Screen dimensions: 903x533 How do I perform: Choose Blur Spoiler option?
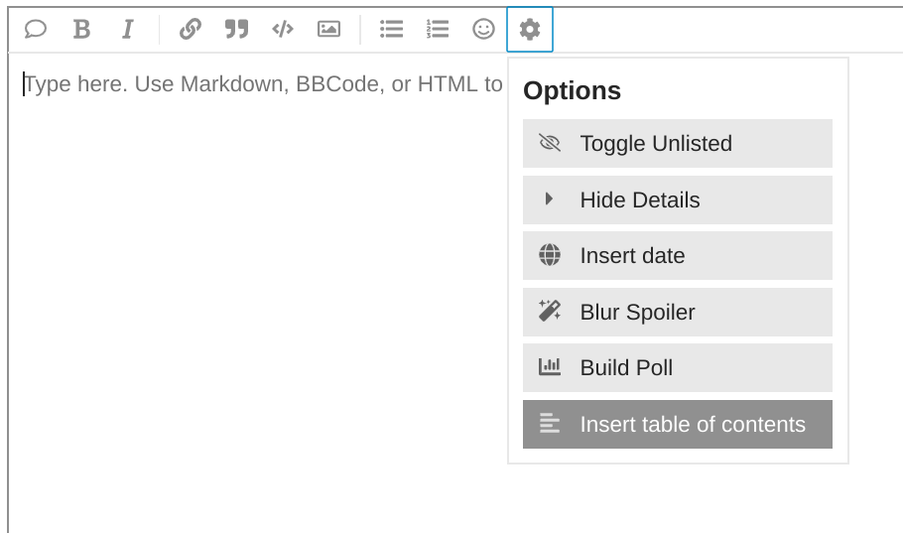coord(678,313)
